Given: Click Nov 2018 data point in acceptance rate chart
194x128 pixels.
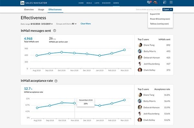Looking at the screenshot, I should (74, 103).
